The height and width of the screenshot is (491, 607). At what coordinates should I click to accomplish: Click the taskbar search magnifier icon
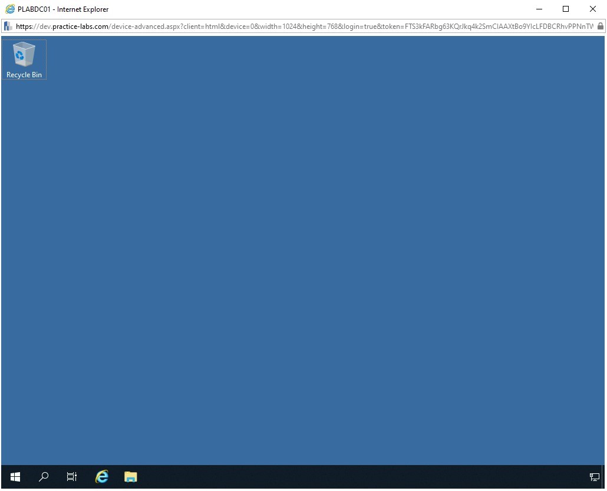44,477
